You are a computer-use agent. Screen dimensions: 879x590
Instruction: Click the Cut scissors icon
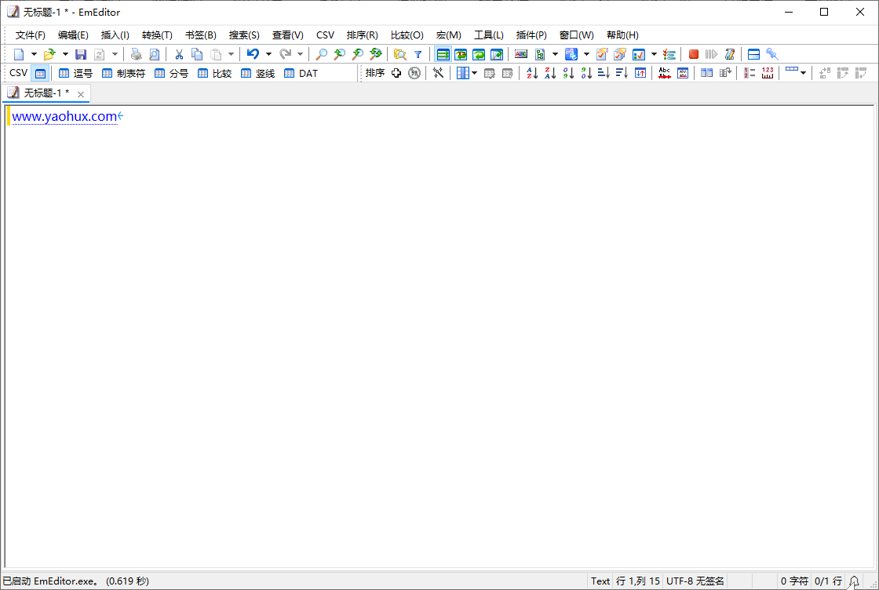pos(179,54)
